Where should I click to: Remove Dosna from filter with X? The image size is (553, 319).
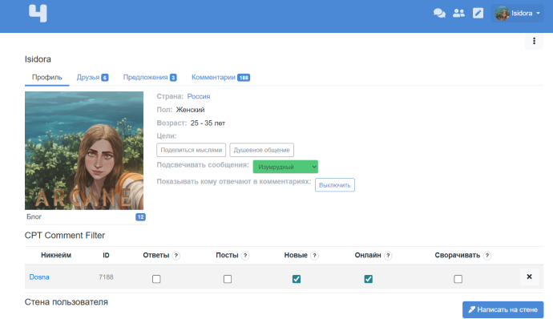click(x=529, y=277)
